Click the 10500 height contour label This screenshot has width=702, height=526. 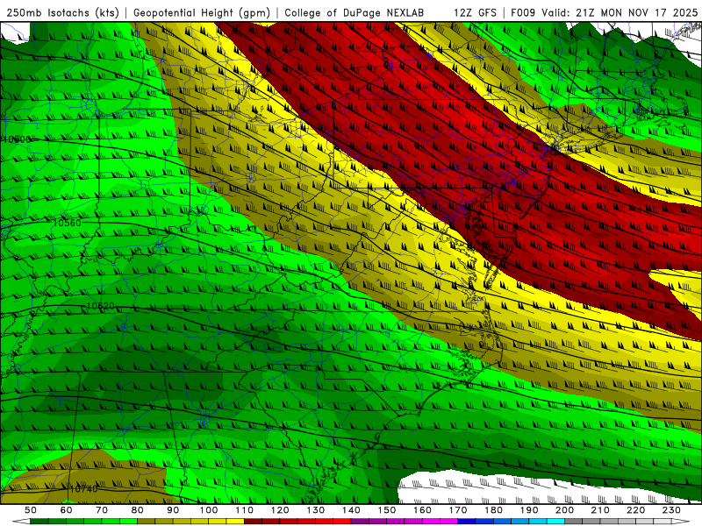[x=17, y=139]
